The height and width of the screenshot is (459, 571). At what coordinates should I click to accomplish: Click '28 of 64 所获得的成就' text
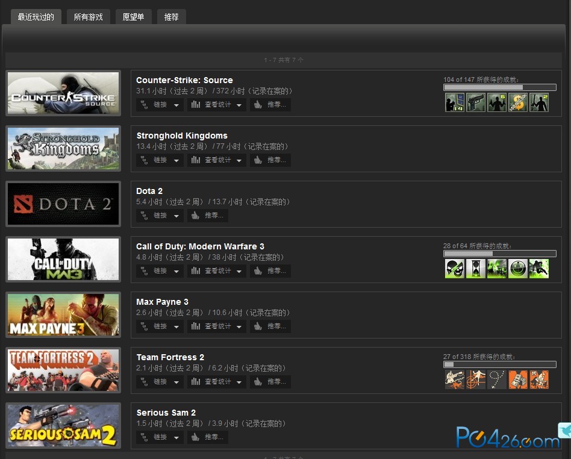pyautogui.click(x=477, y=246)
